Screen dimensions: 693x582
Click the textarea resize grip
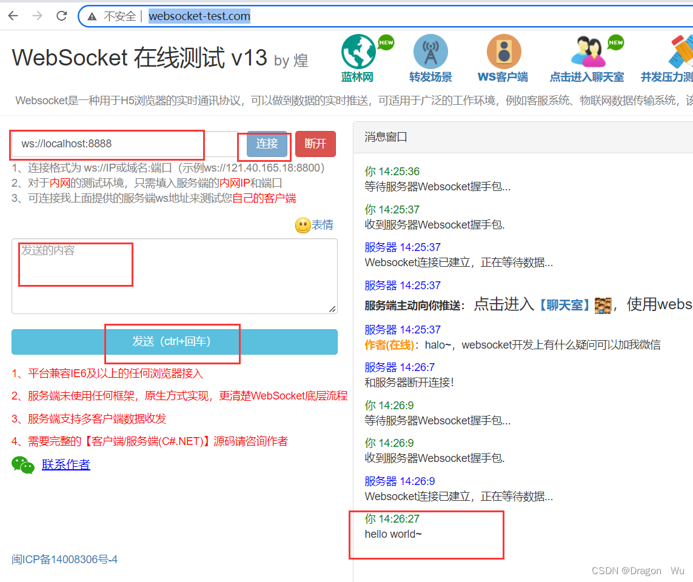click(332, 309)
